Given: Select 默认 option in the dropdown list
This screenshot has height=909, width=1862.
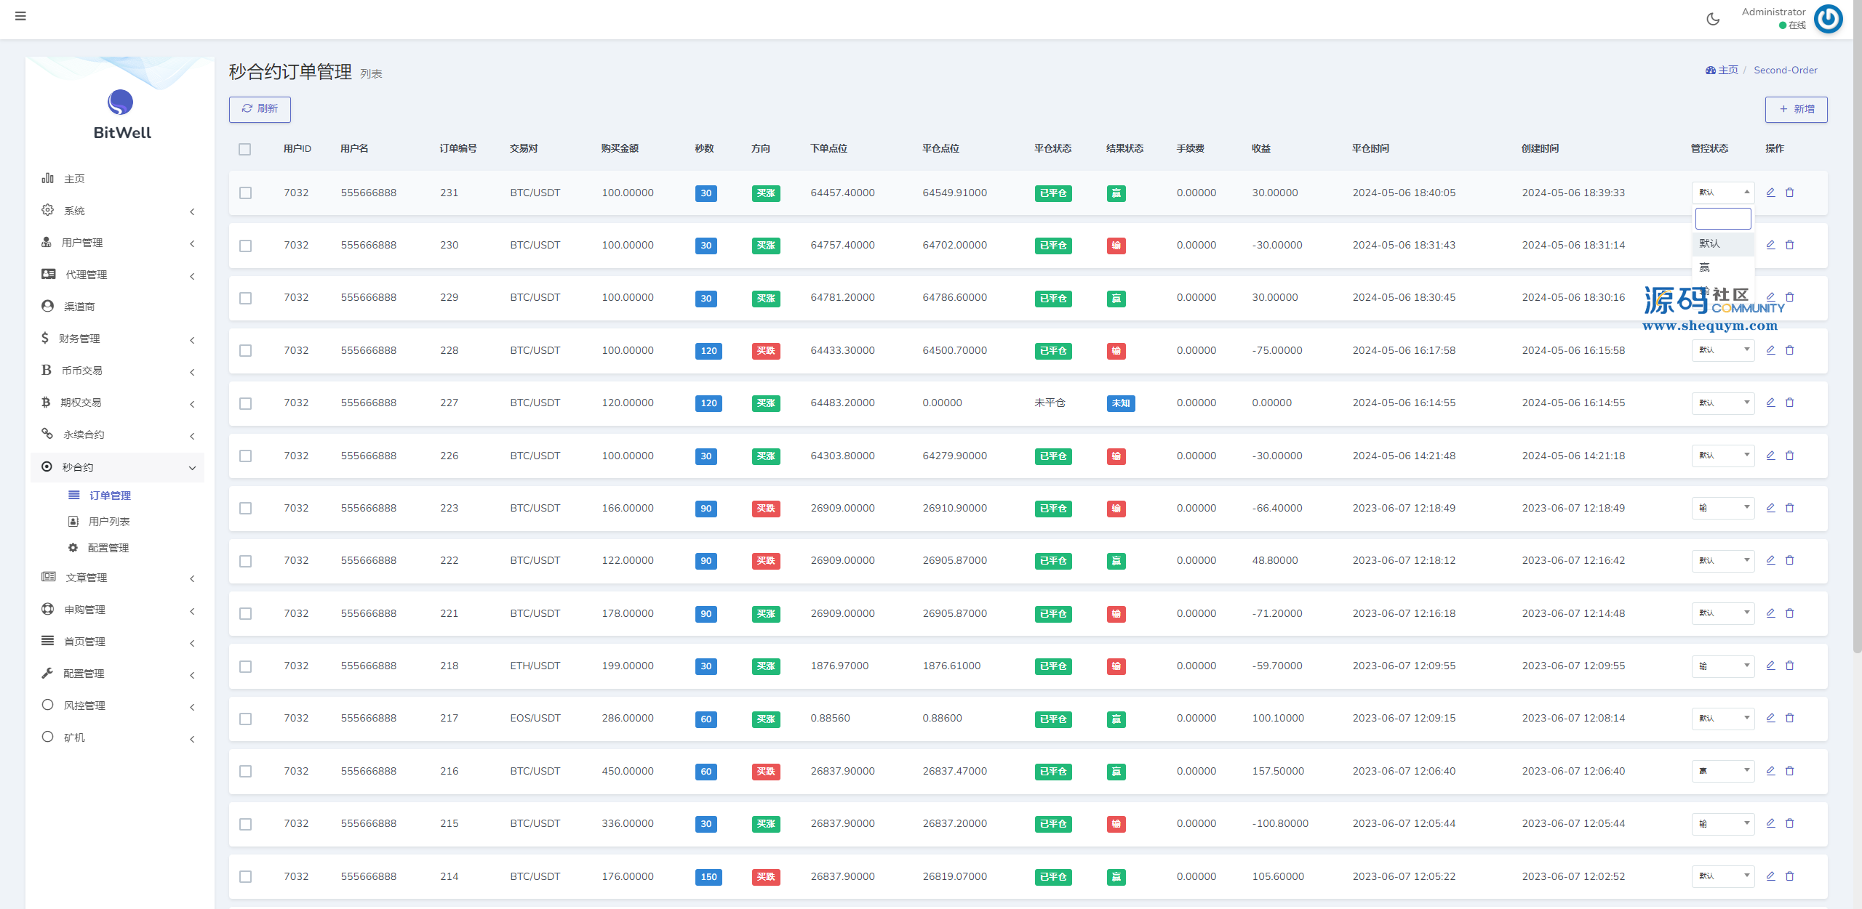Looking at the screenshot, I should point(1723,244).
